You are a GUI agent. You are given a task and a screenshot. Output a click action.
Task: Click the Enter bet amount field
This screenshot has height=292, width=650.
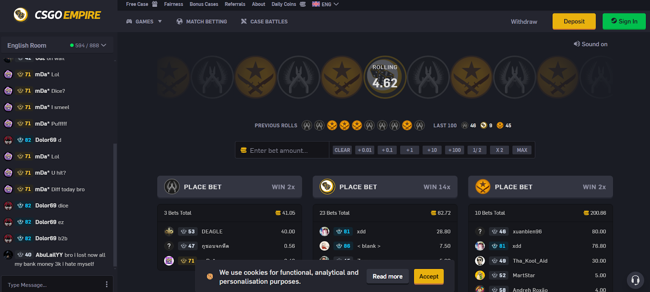pyautogui.click(x=282, y=150)
